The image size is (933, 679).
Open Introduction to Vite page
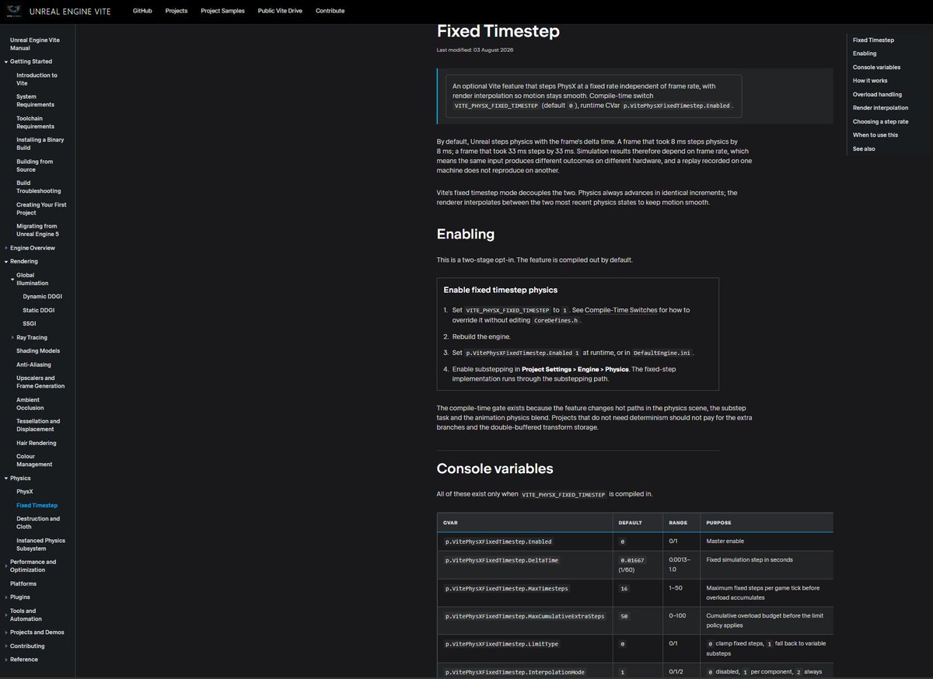37,78
